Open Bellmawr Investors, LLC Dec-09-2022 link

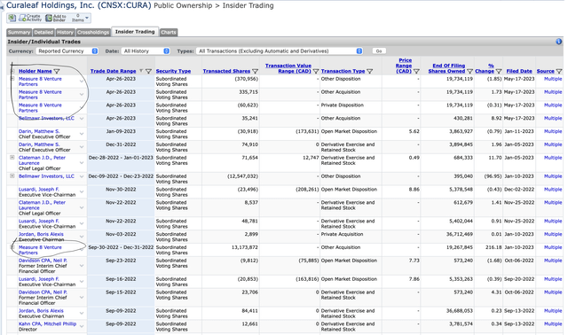tap(46, 176)
